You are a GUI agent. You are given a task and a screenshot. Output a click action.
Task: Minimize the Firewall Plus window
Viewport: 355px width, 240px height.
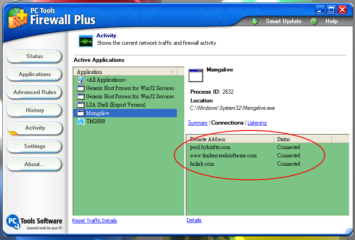(x=319, y=10)
